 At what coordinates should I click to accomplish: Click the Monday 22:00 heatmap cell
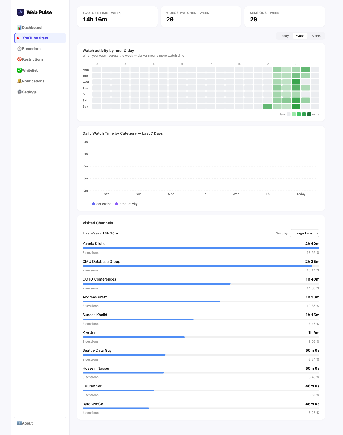(x=305, y=70)
